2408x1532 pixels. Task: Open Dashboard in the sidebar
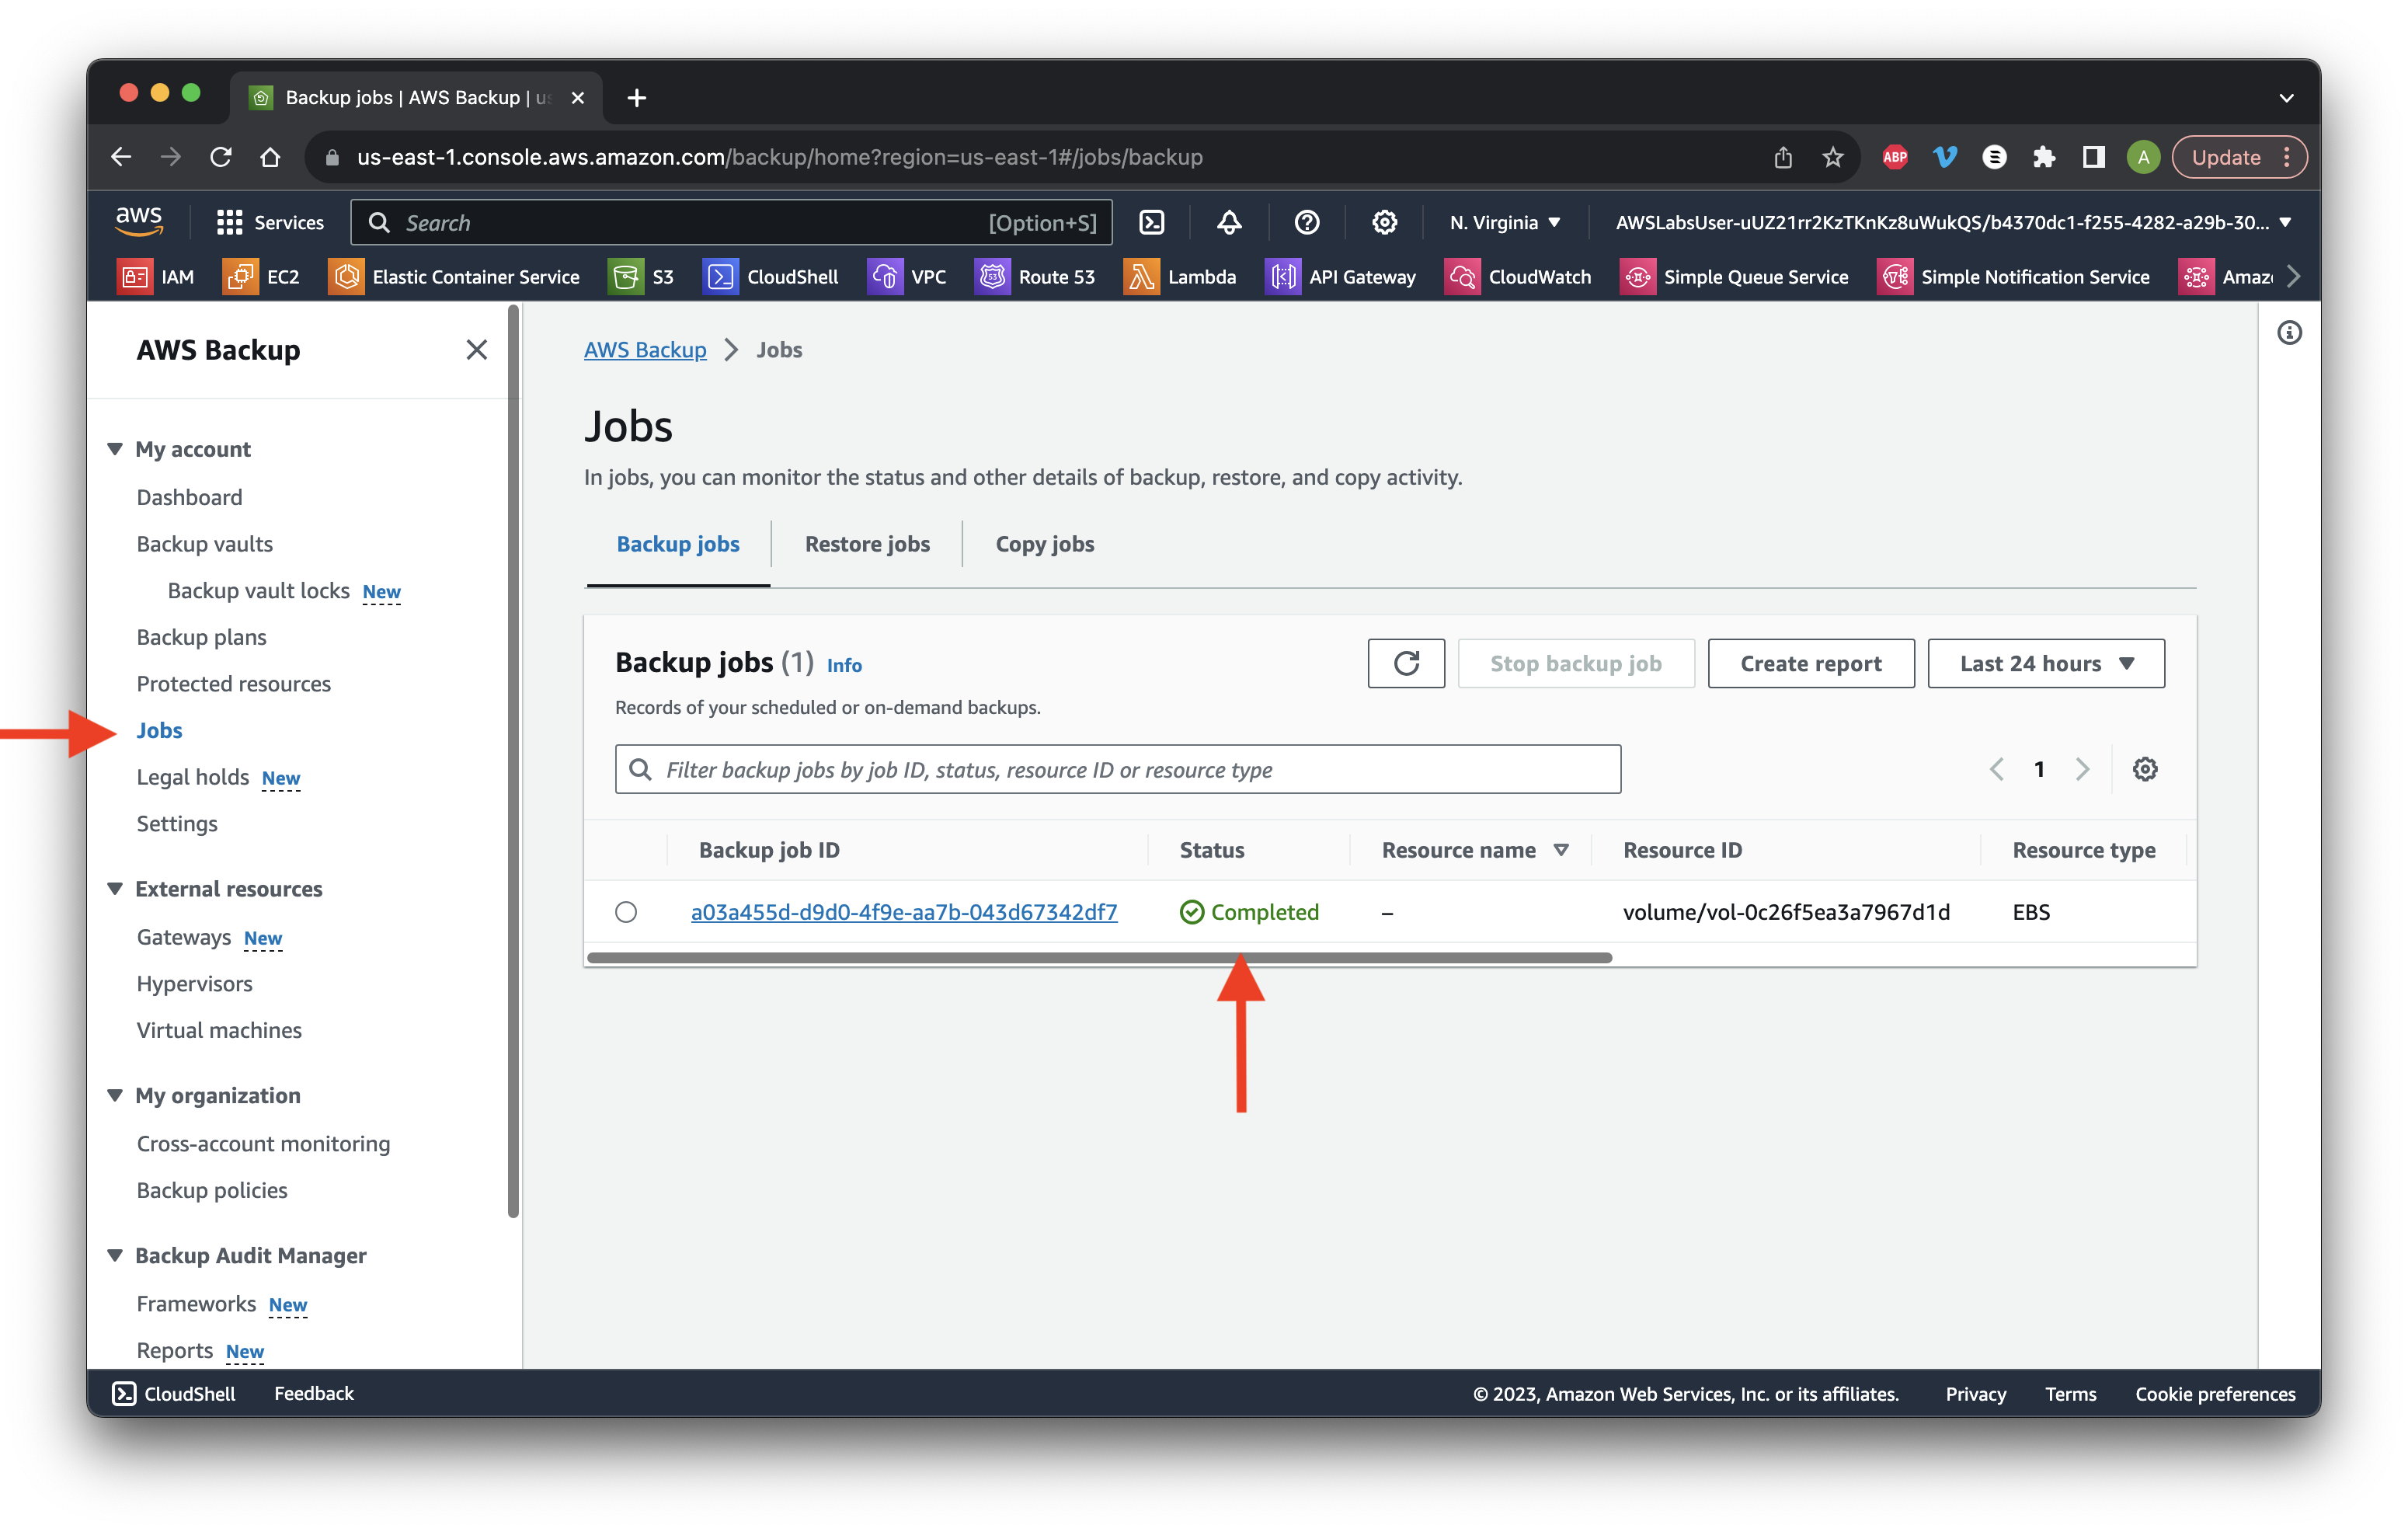[189, 497]
